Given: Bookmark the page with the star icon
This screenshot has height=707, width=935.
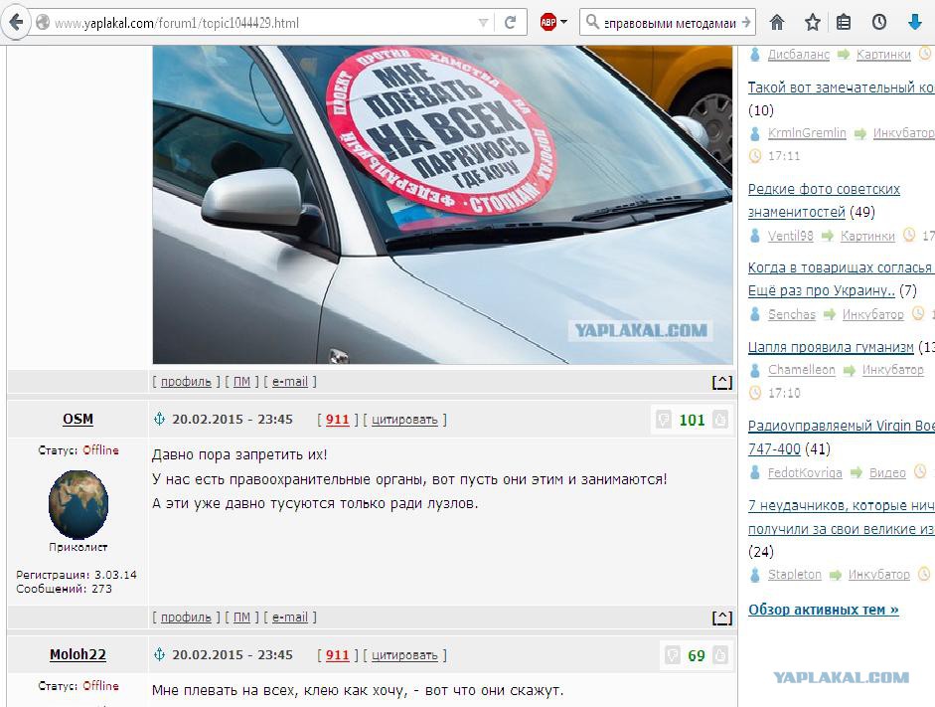Looking at the screenshot, I should click(812, 23).
